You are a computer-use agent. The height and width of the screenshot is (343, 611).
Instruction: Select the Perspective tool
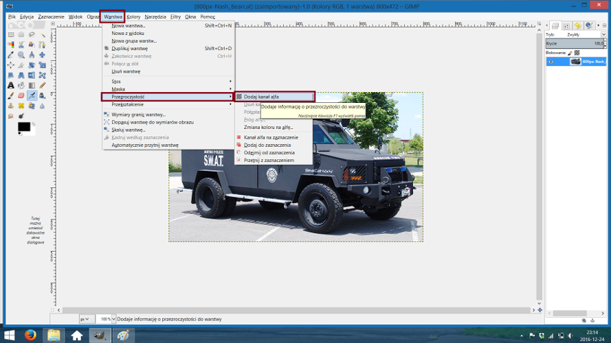click(x=21, y=75)
